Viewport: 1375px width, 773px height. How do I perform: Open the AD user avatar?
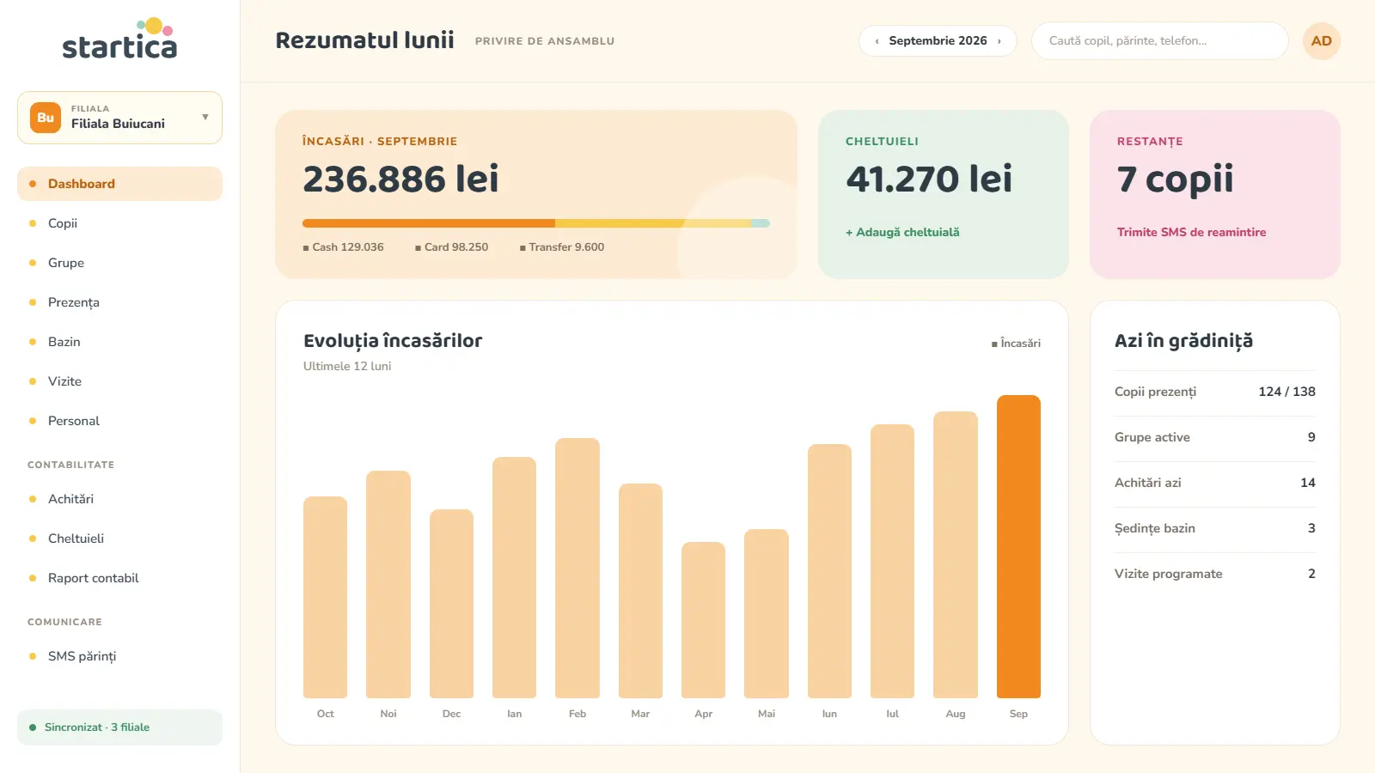tap(1322, 41)
